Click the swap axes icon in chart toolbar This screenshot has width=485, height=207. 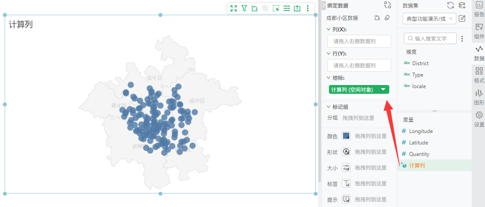[x=254, y=8]
